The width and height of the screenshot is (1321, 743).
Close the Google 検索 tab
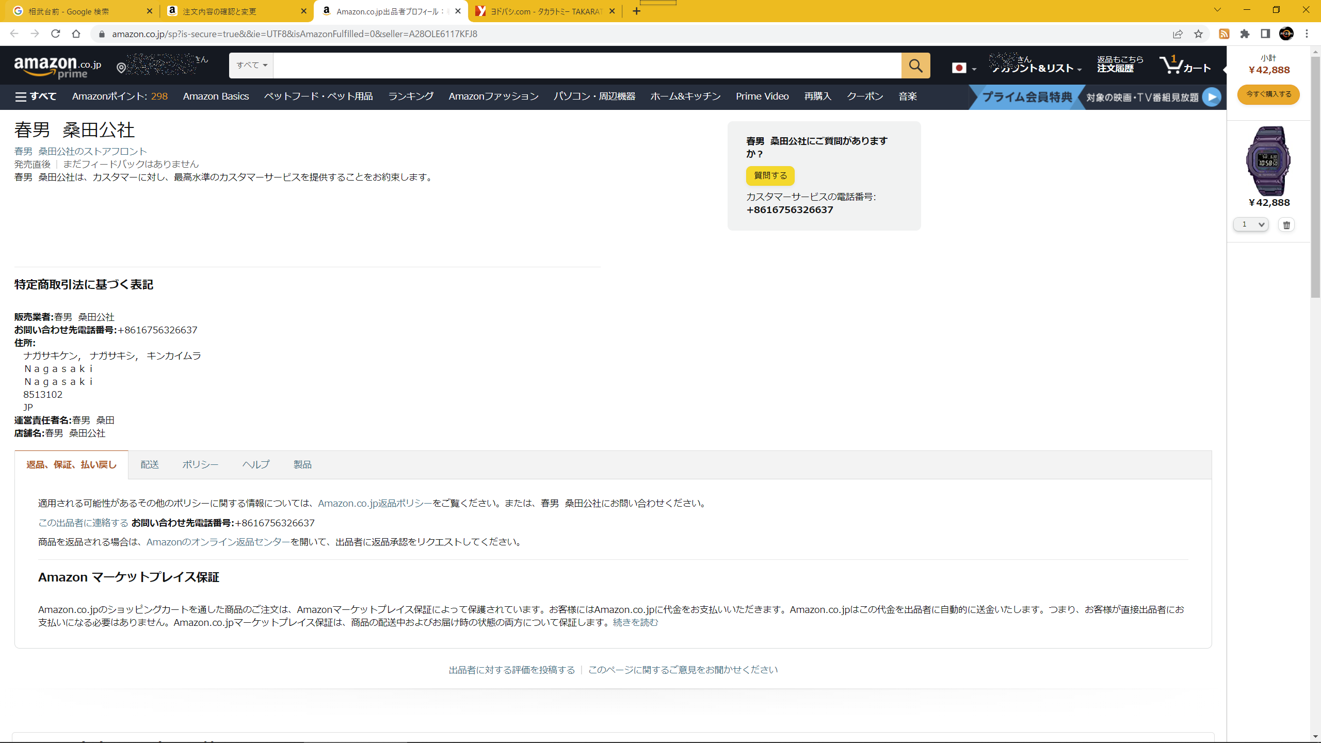(x=150, y=11)
